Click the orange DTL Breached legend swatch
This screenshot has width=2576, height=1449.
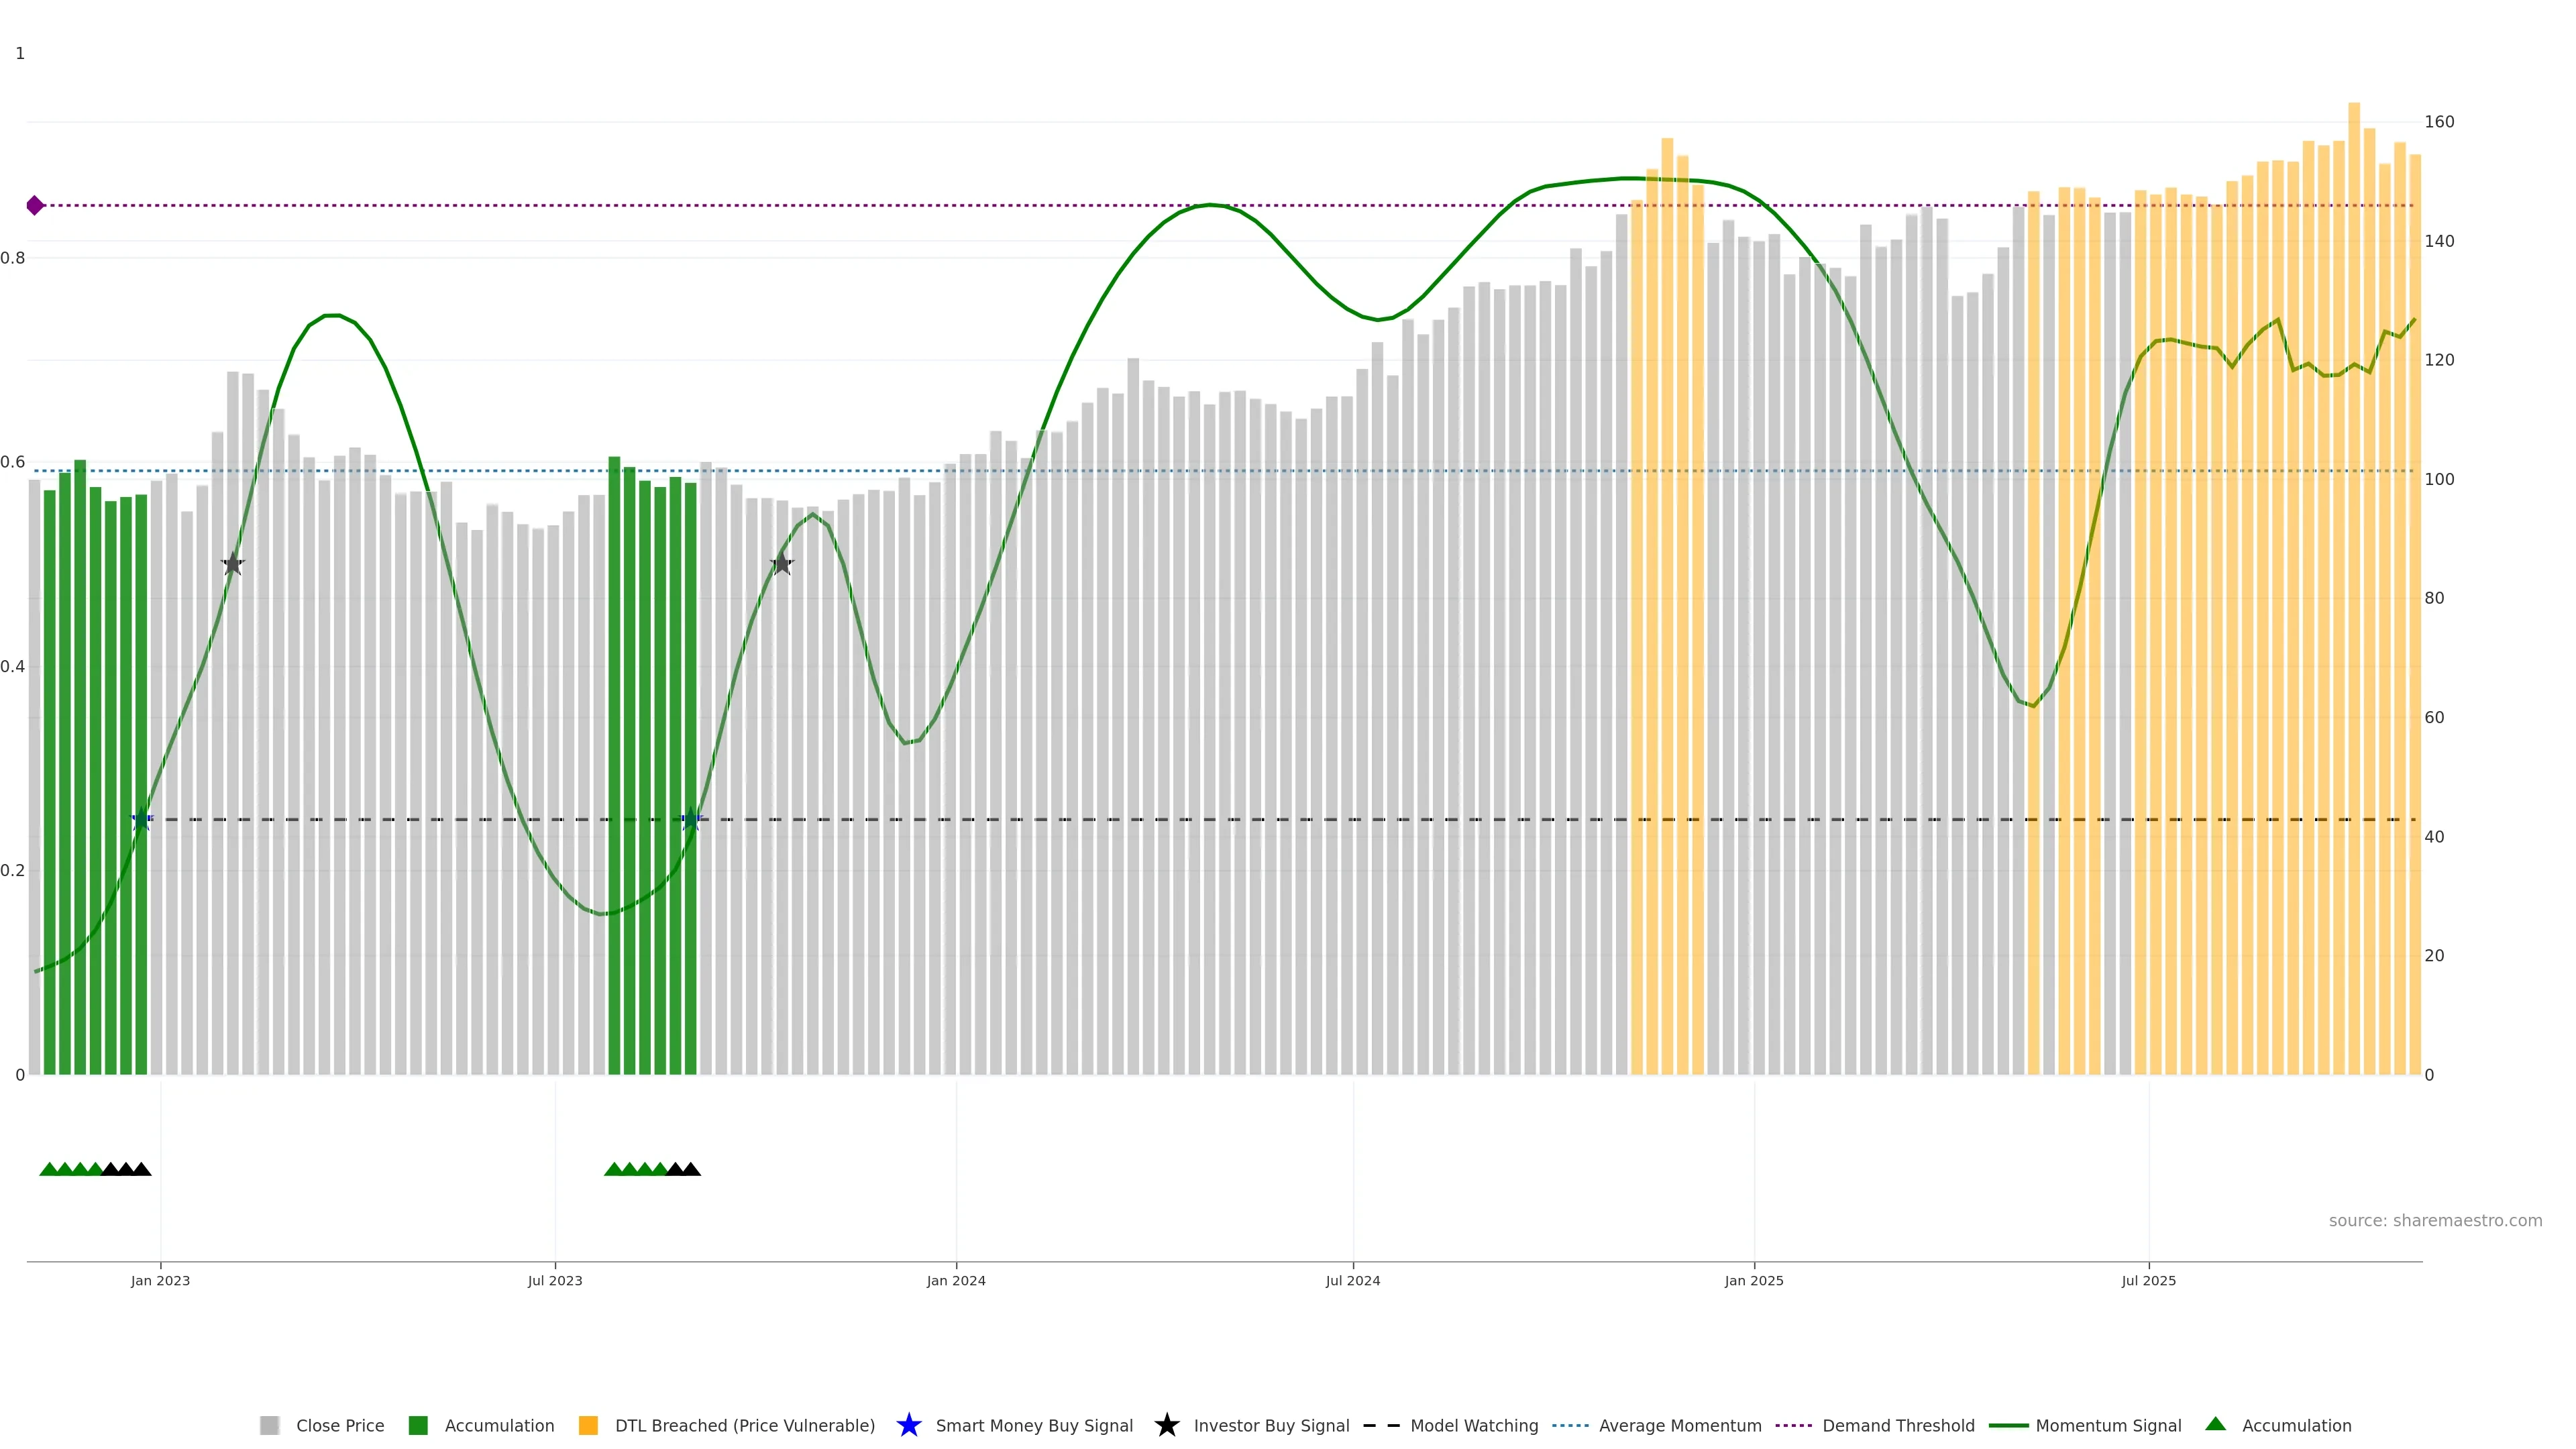[588, 1426]
